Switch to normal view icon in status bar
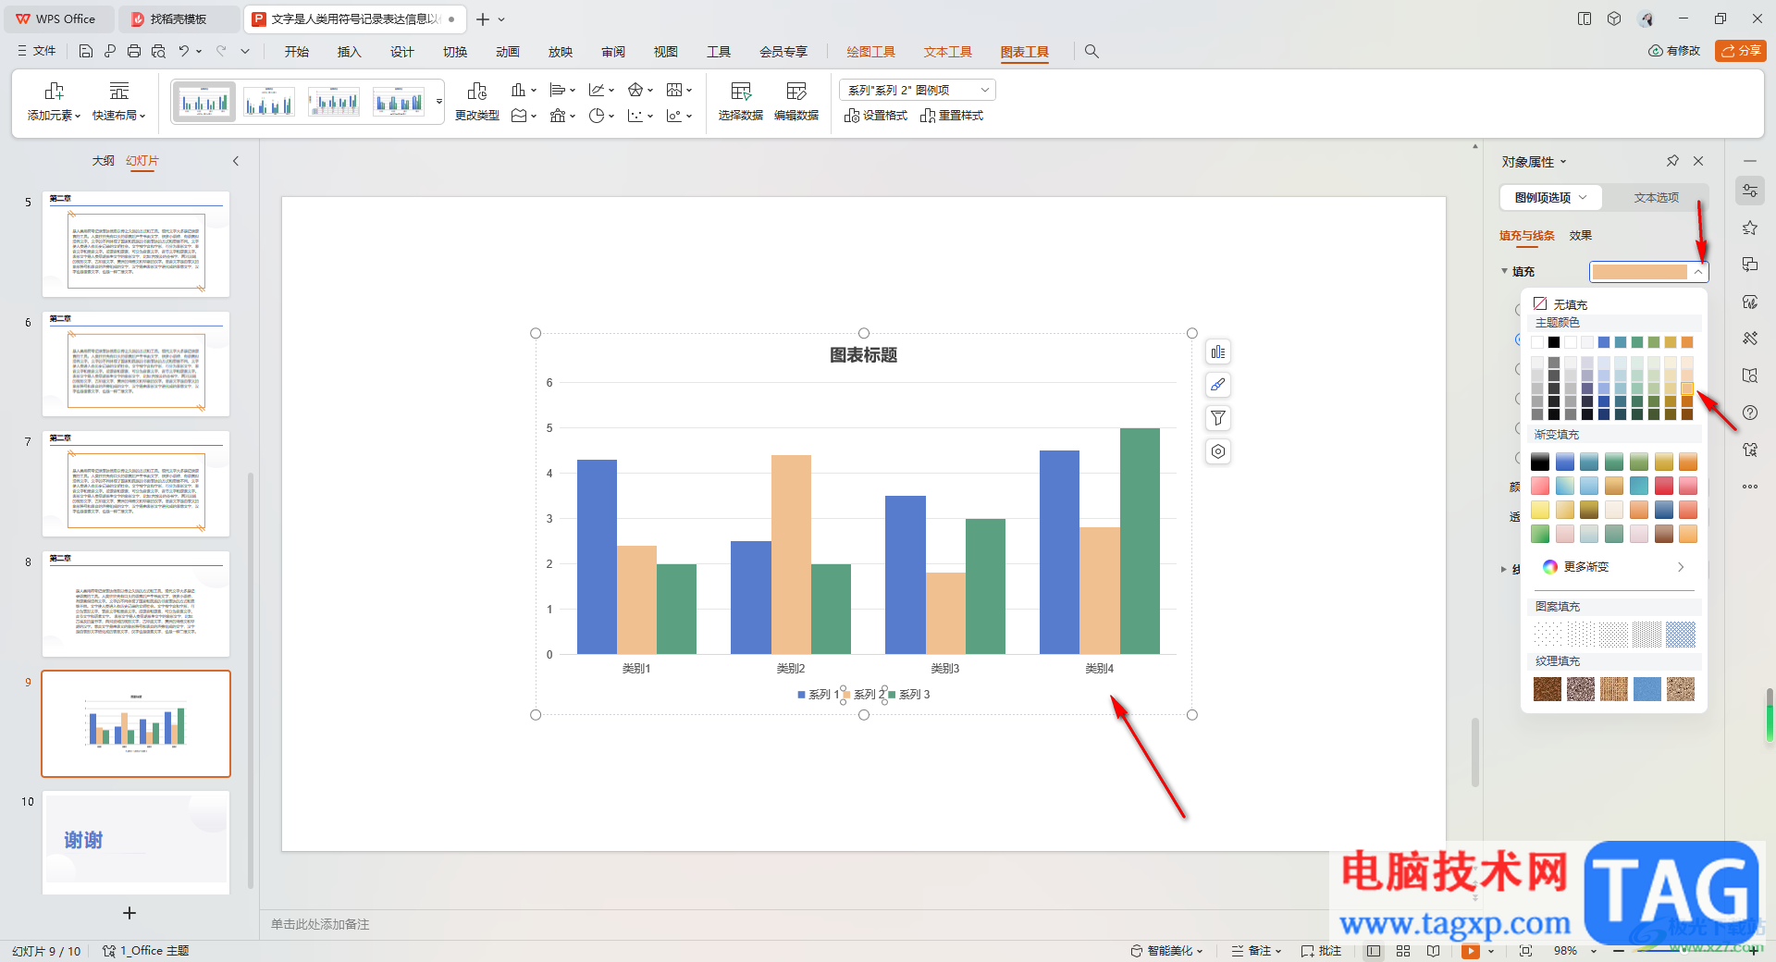Screen dimensions: 1776x962 tap(1374, 951)
